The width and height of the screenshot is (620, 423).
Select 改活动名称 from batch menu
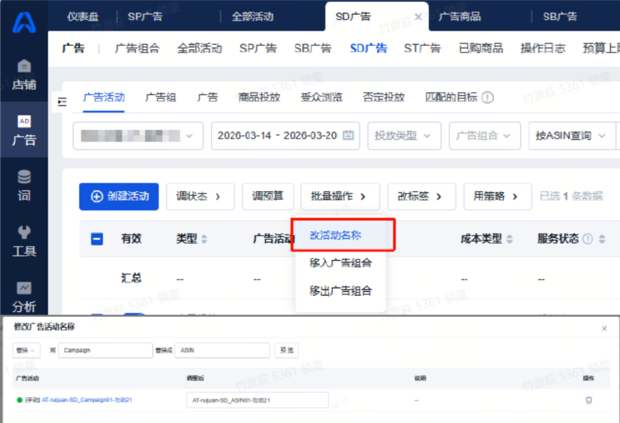pos(336,235)
